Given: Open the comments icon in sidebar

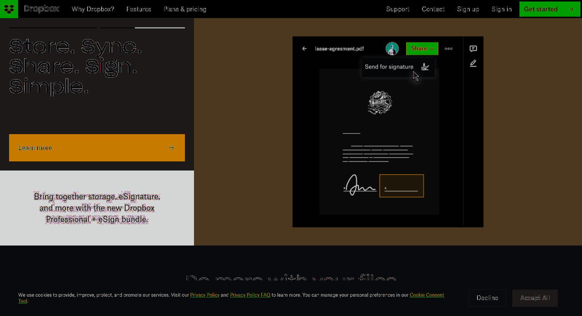Looking at the screenshot, I should pos(473,48).
